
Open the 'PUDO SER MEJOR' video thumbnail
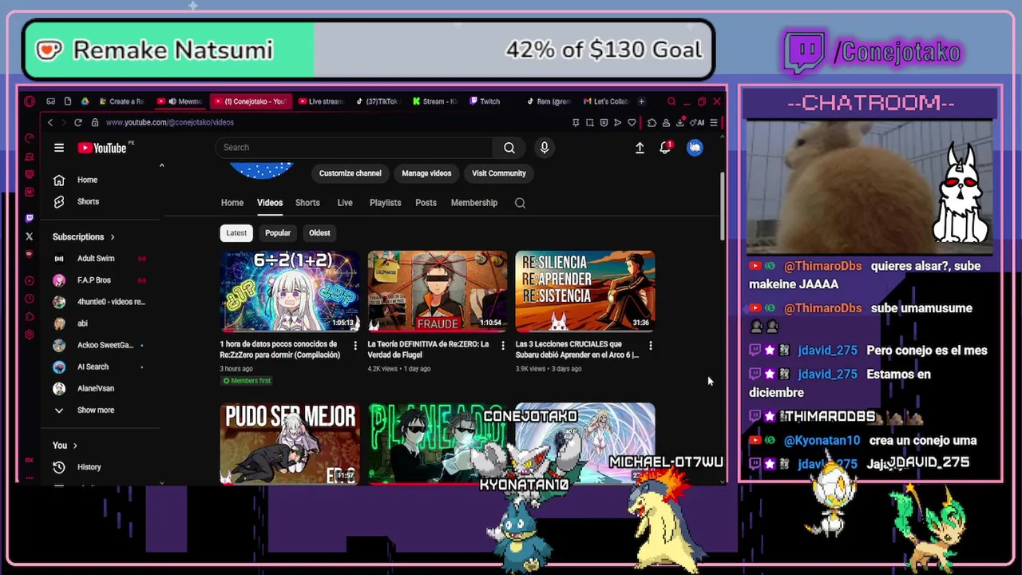click(290, 444)
